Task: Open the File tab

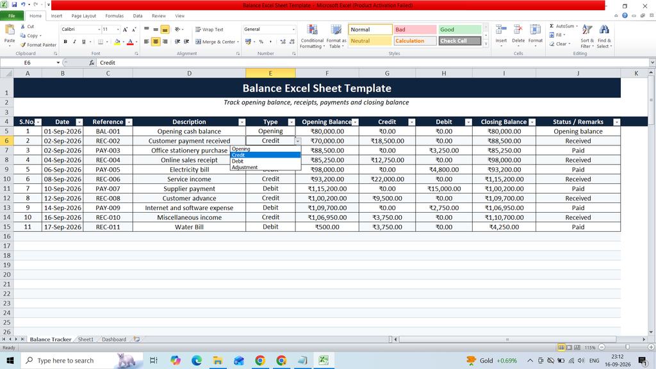Action: 12,16
